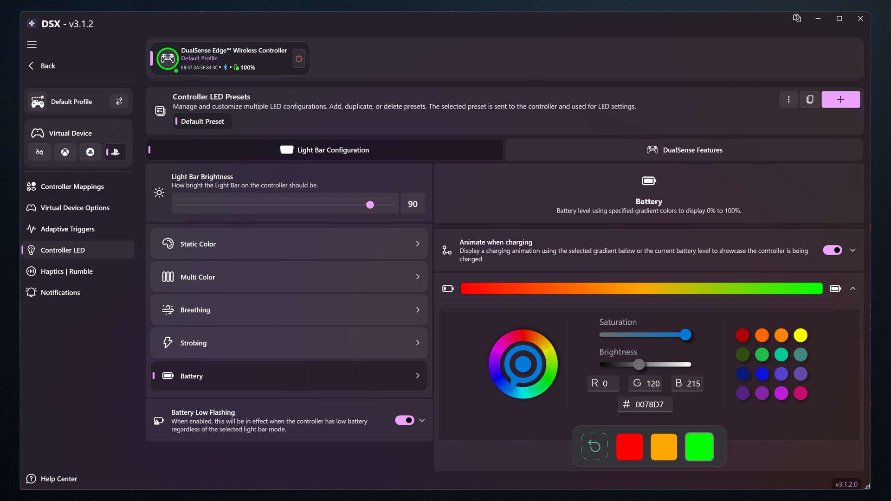Viewport: 891px width, 501px height.
Task: Disable Battery Low Flashing
Action: click(405, 420)
